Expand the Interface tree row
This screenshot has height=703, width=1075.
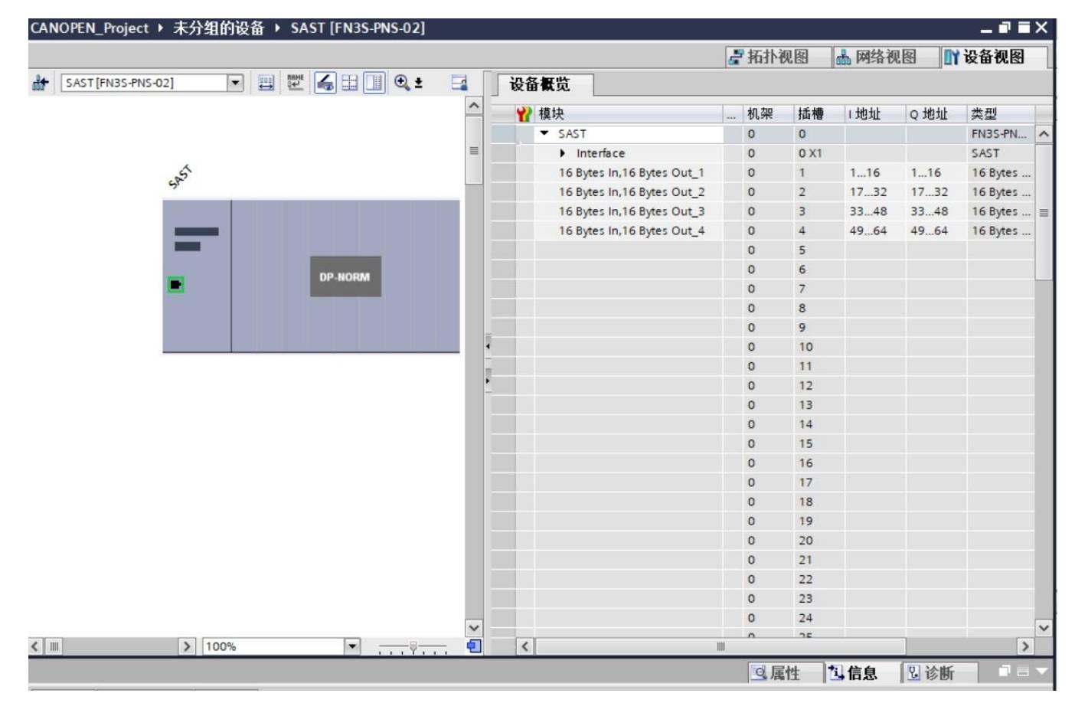563,153
